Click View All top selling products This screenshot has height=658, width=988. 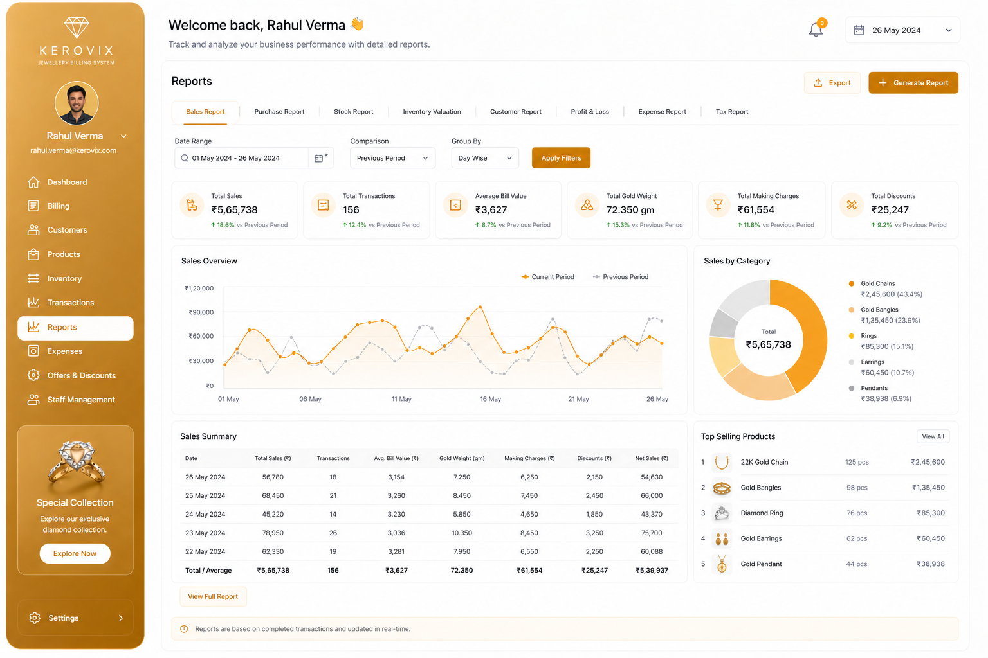click(x=933, y=436)
